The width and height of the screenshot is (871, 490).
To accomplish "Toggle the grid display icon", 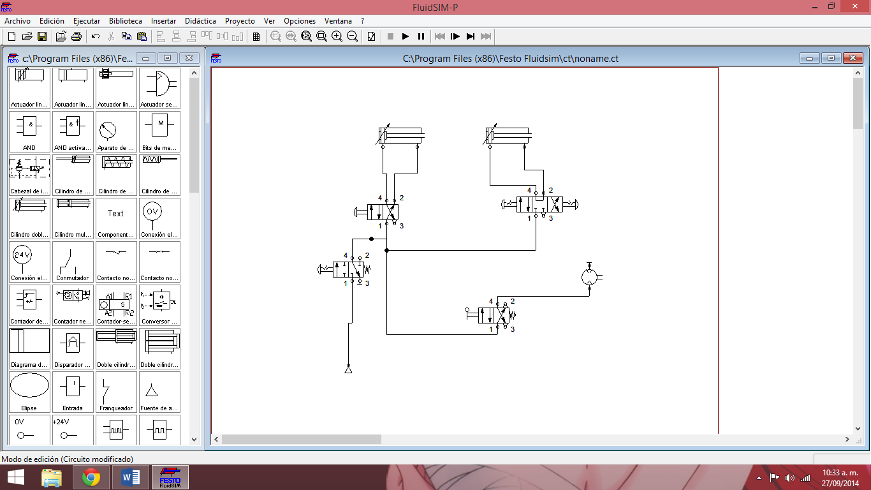I will pos(256,36).
